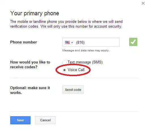Click the Voice Call label text

point(76,70)
